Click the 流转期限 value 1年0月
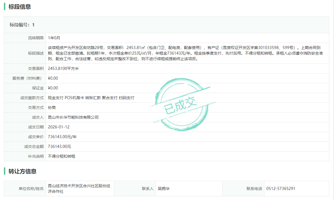 [54, 38]
